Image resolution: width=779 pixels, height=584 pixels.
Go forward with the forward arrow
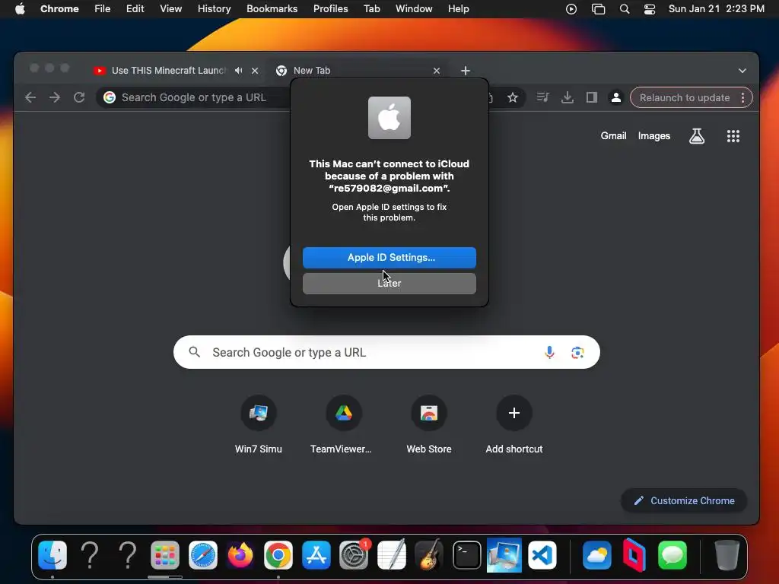pyautogui.click(x=55, y=97)
